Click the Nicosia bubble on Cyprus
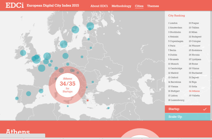The height and width of the screenshot is (139, 212). click(108, 108)
